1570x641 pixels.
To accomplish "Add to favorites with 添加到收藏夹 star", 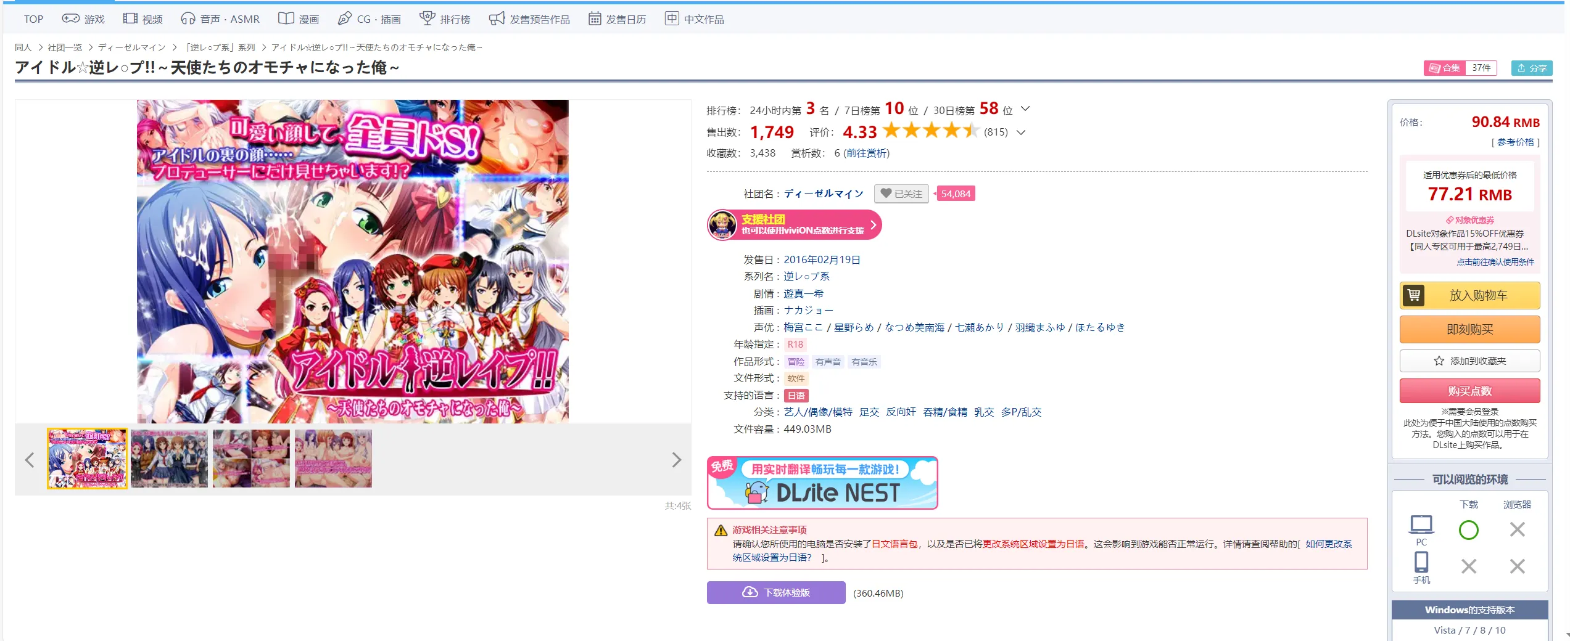I will (1469, 361).
